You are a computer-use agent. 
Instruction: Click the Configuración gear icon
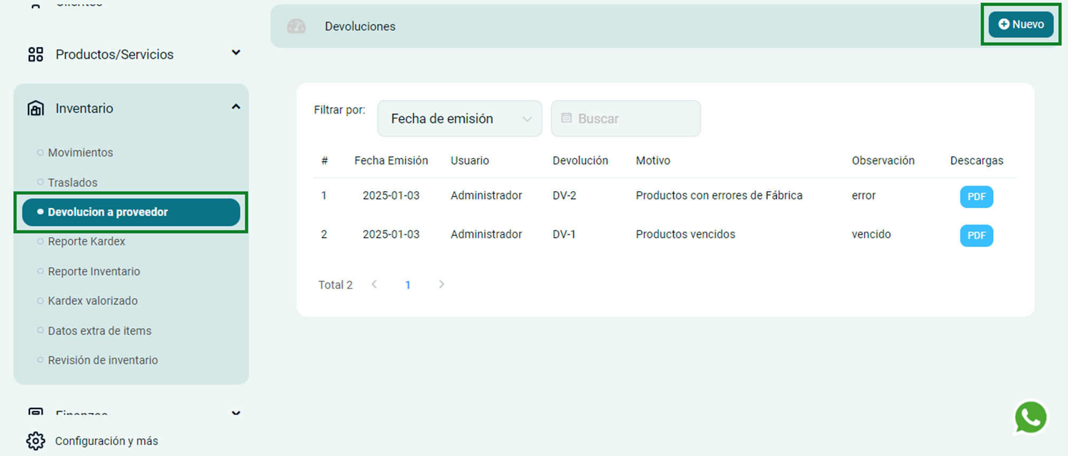click(36, 441)
